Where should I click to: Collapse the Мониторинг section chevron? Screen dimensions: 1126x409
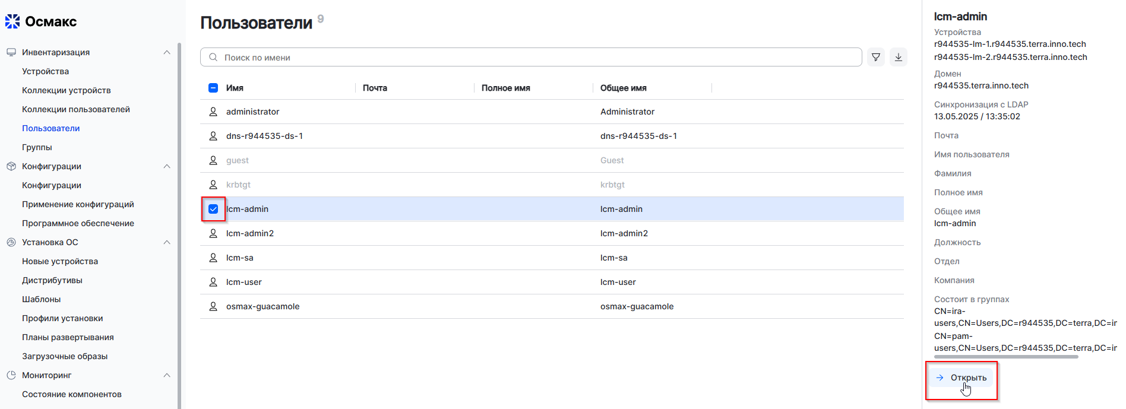pos(167,375)
